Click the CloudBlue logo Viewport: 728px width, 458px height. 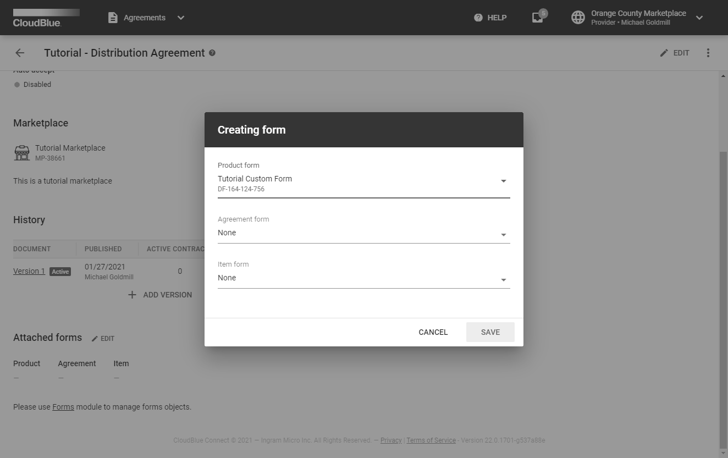[46, 17]
